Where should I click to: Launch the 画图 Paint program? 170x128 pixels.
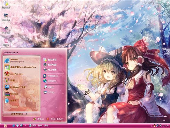pos(22,81)
